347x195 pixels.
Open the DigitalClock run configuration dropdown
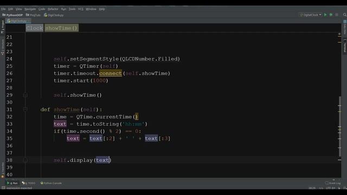tap(311, 15)
